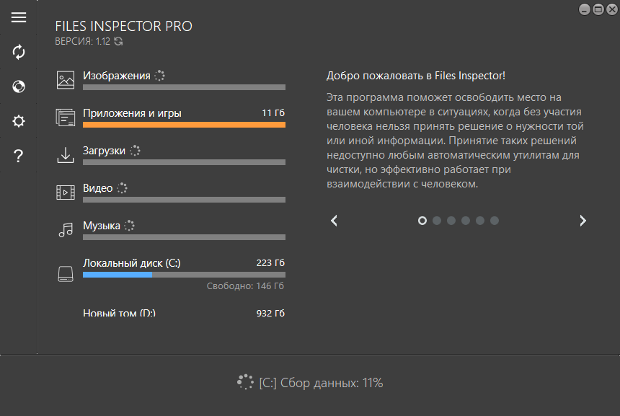Viewport: 620px width, 416px height.
Task: Open the Локальный диск (C:) entry
Action: [x=132, y=263]
